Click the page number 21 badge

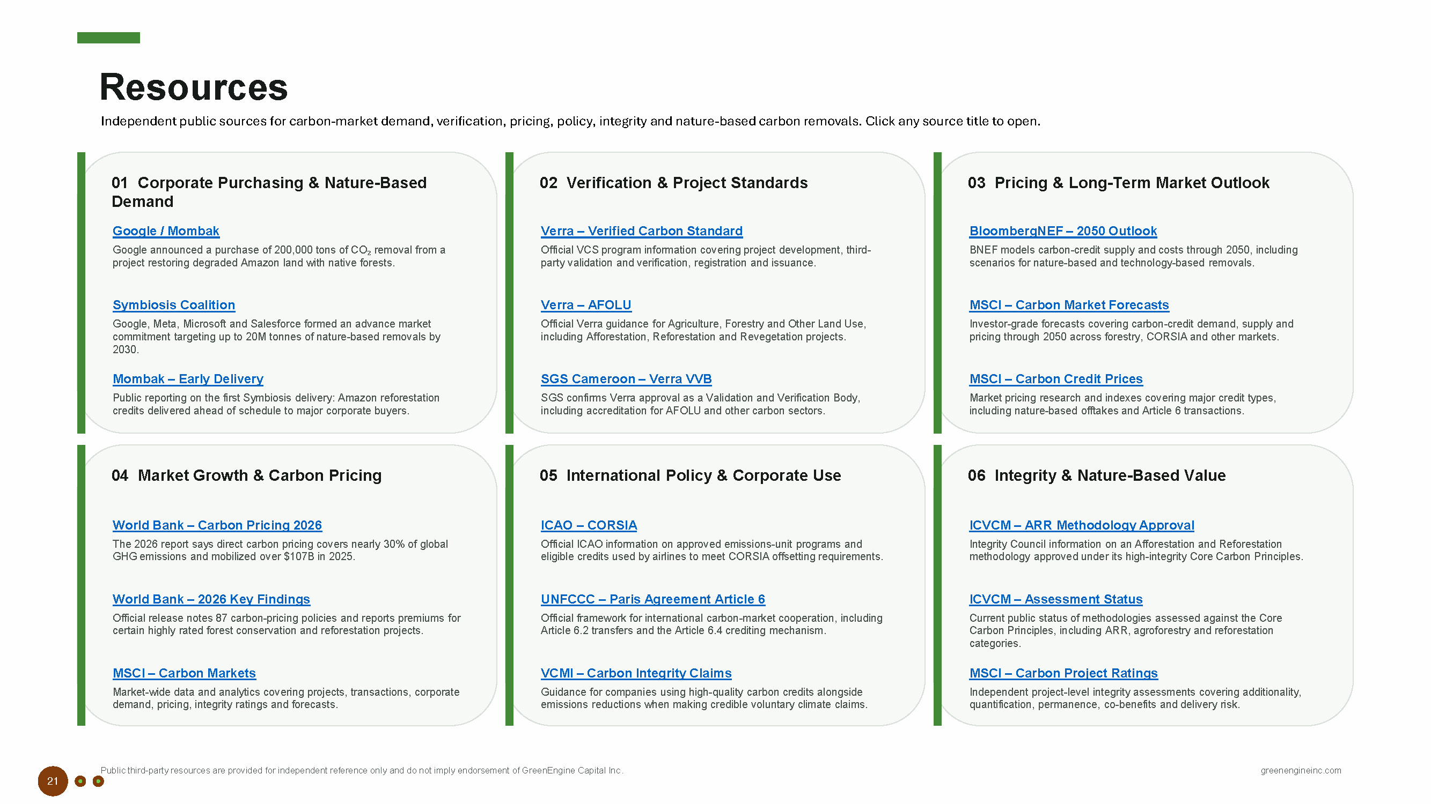tap(53, 781)
